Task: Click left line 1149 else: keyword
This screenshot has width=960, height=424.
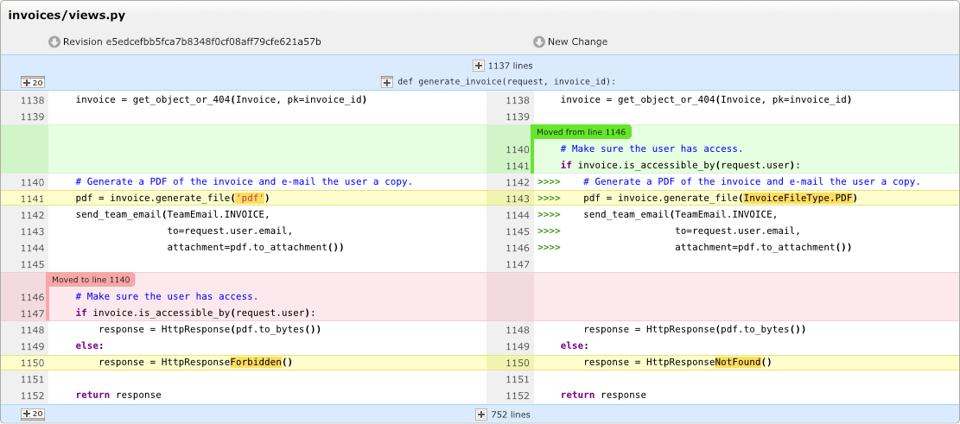Action: (x=90, y=346)
